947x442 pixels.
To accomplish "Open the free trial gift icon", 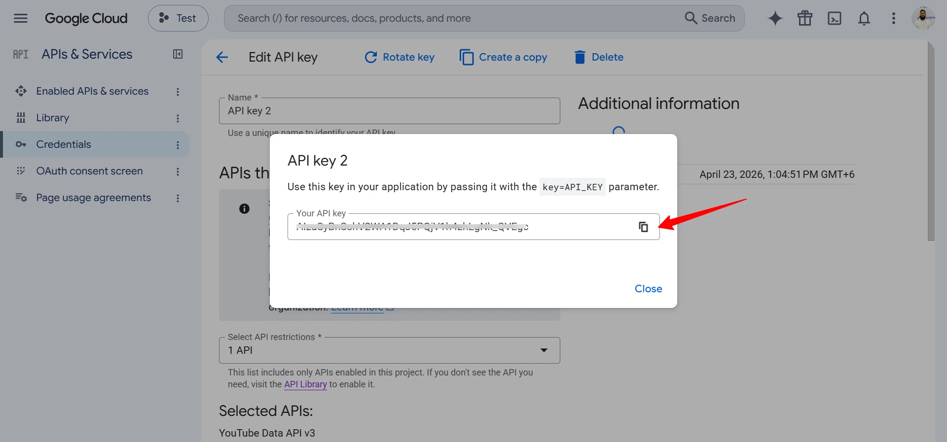I will (x=805, y=18).
